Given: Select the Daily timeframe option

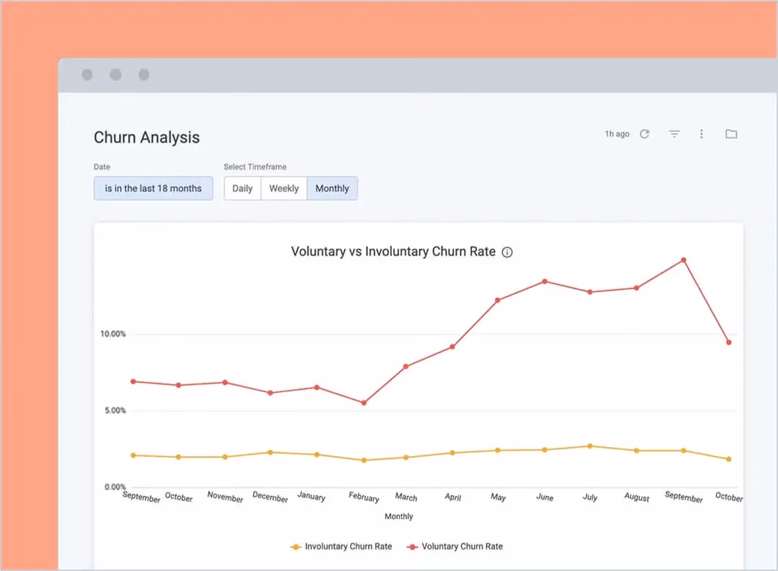Looking at the screenshot, I should click(242, 188).
